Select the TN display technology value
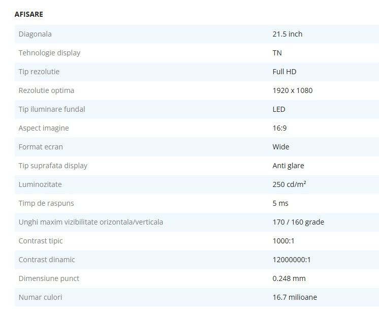The width and height of the screenshot is (379, 313). 277,53
